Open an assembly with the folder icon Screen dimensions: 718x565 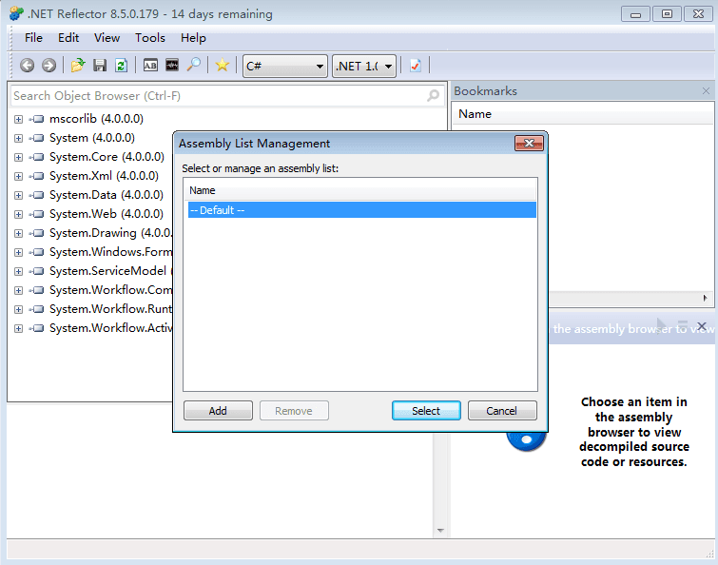(x=78, y=66)
